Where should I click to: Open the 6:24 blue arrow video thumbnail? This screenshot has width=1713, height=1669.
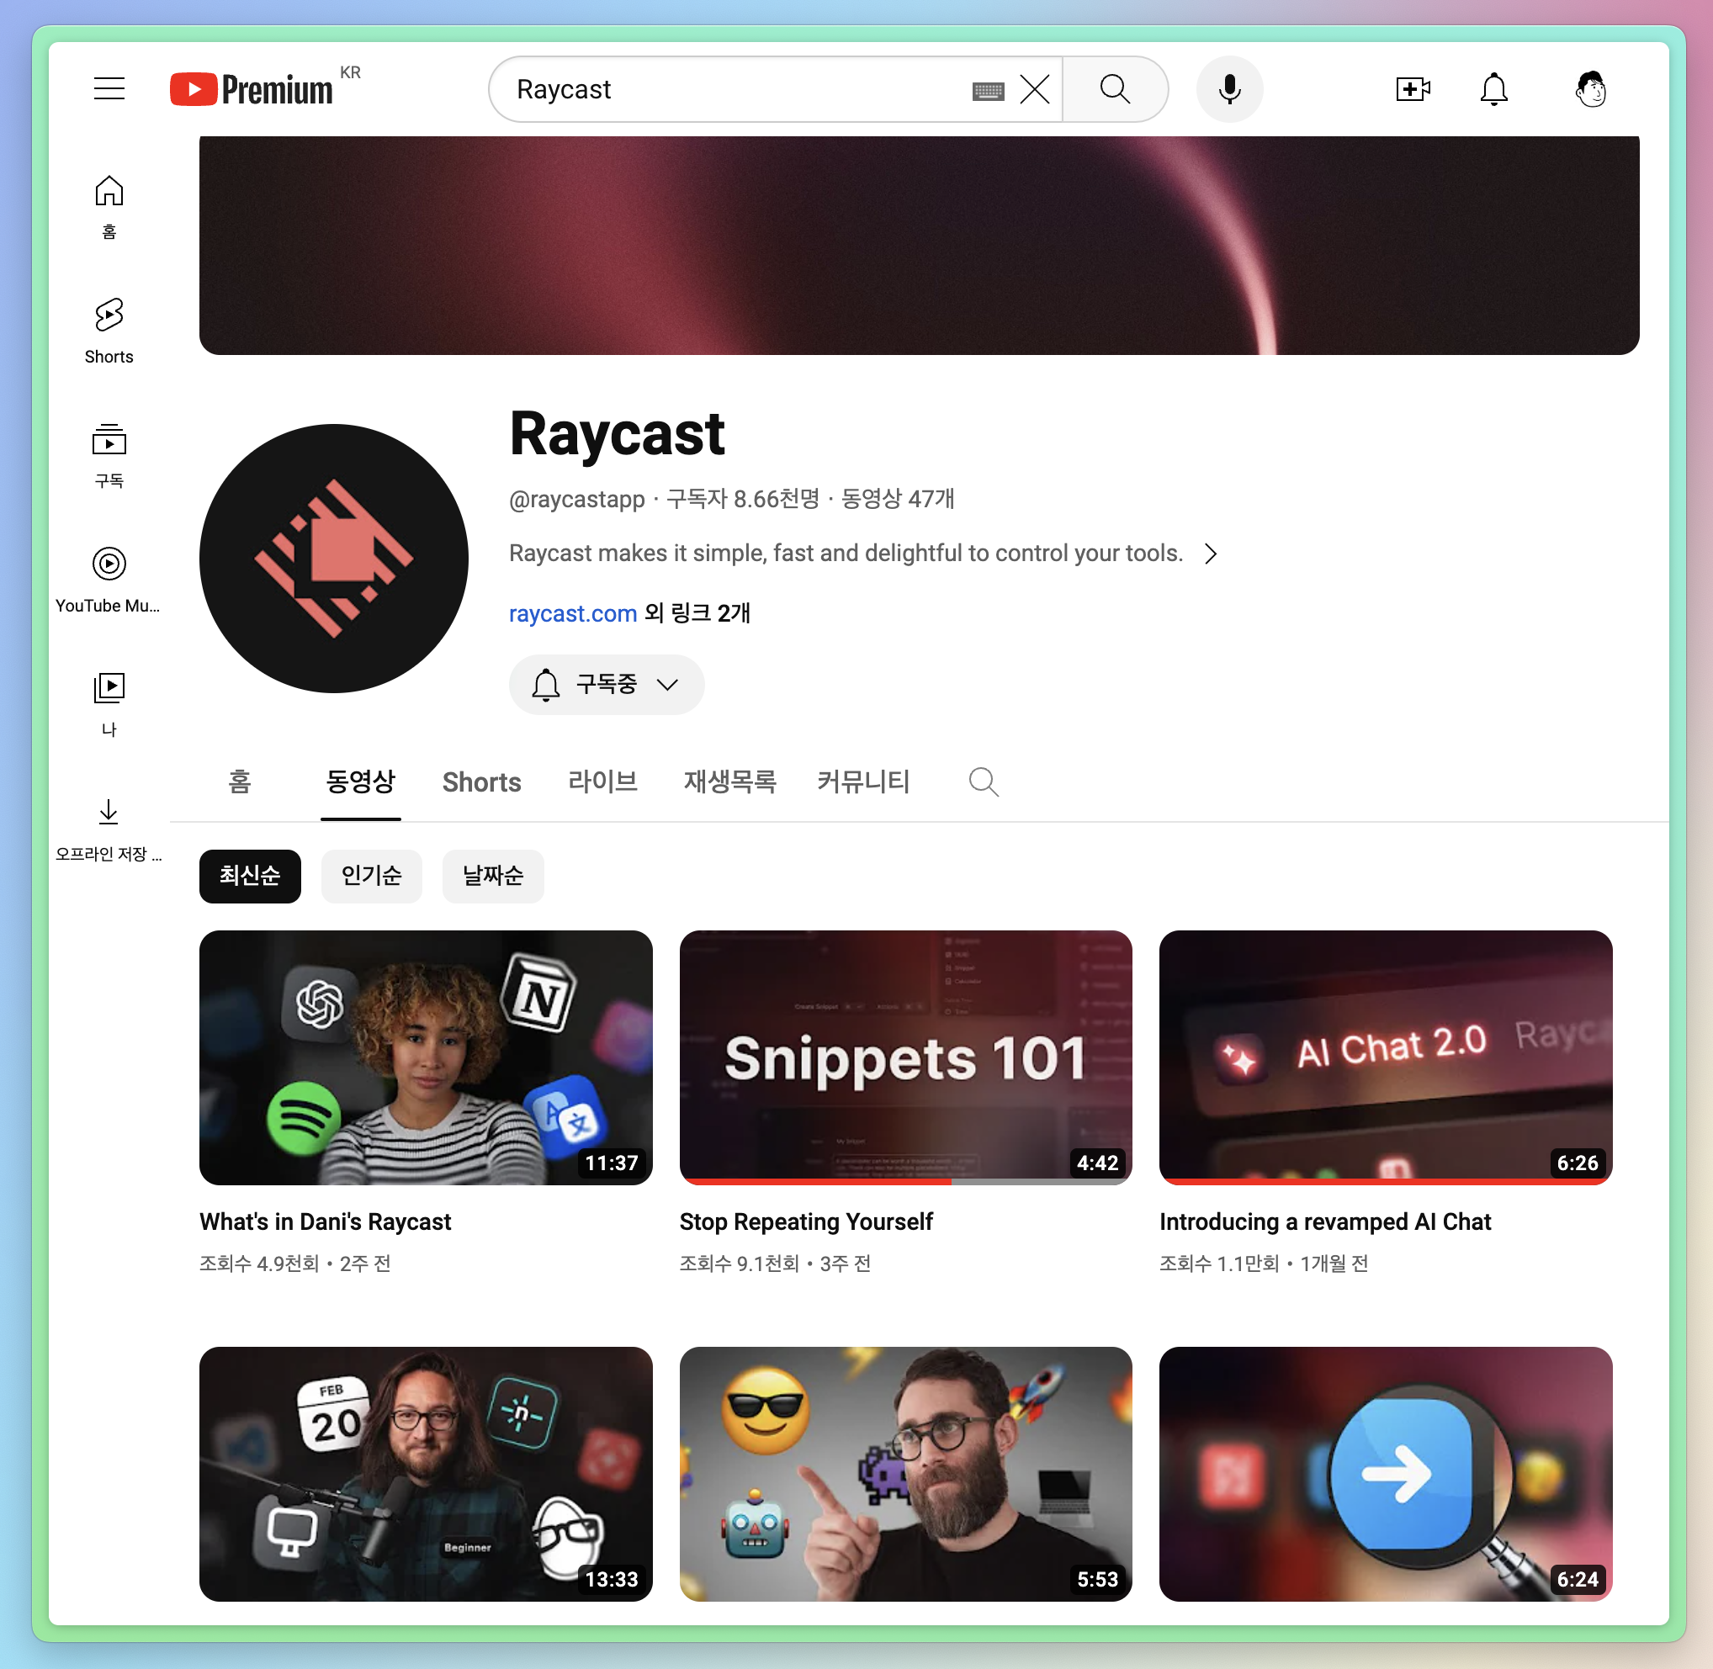pos(1386,1474)
